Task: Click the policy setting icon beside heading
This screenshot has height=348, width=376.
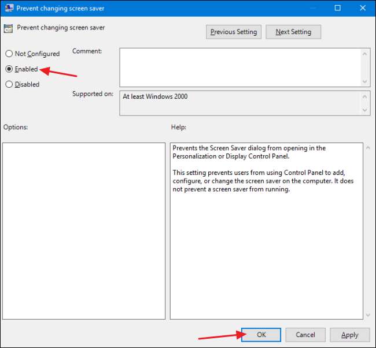Action: 8,28
